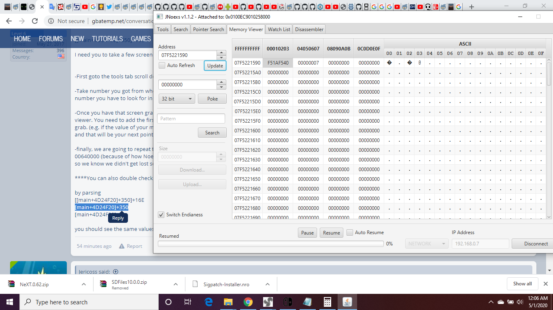
Task: Focus the Address input field 07F5221590
Action: [188, 55]
